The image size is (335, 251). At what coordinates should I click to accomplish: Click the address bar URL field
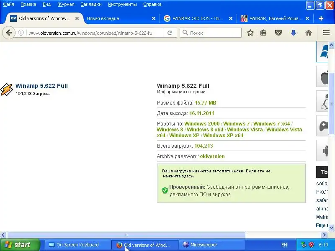(94, 33)
